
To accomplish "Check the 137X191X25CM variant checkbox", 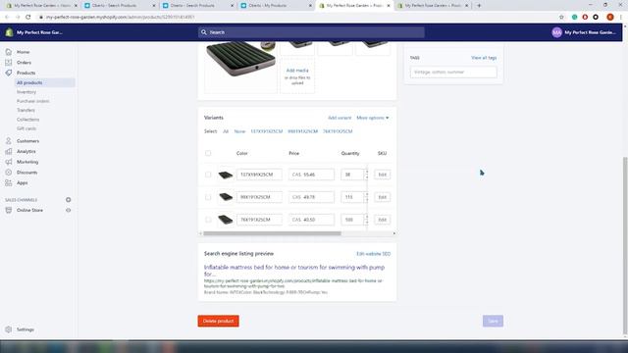I will [x=208, y=175].
